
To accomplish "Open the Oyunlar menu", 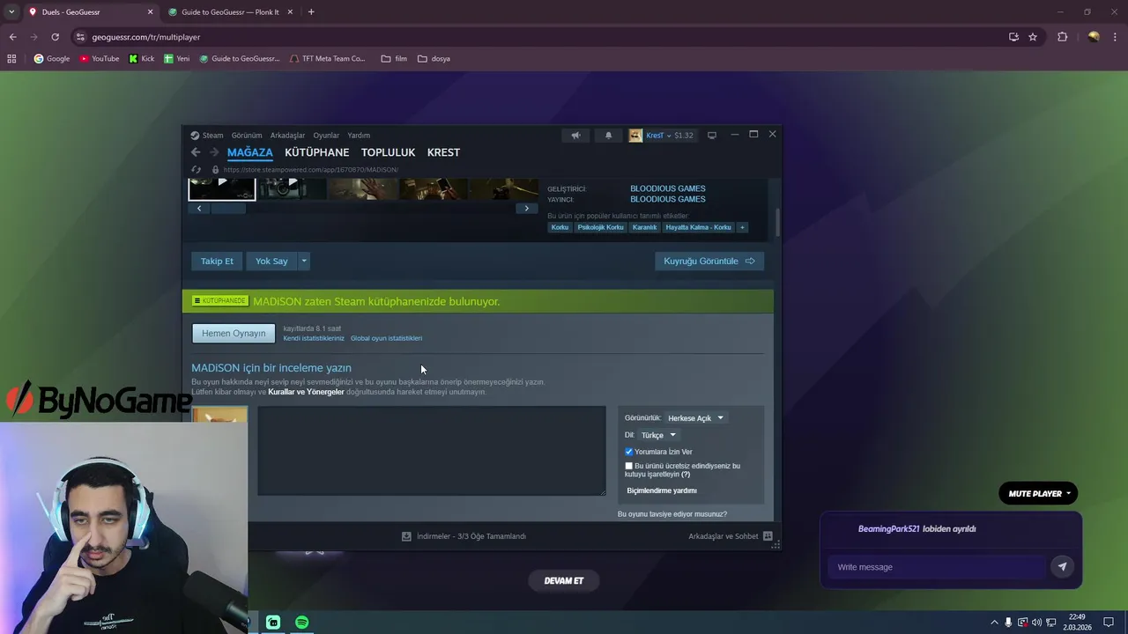I will [326, 136].
